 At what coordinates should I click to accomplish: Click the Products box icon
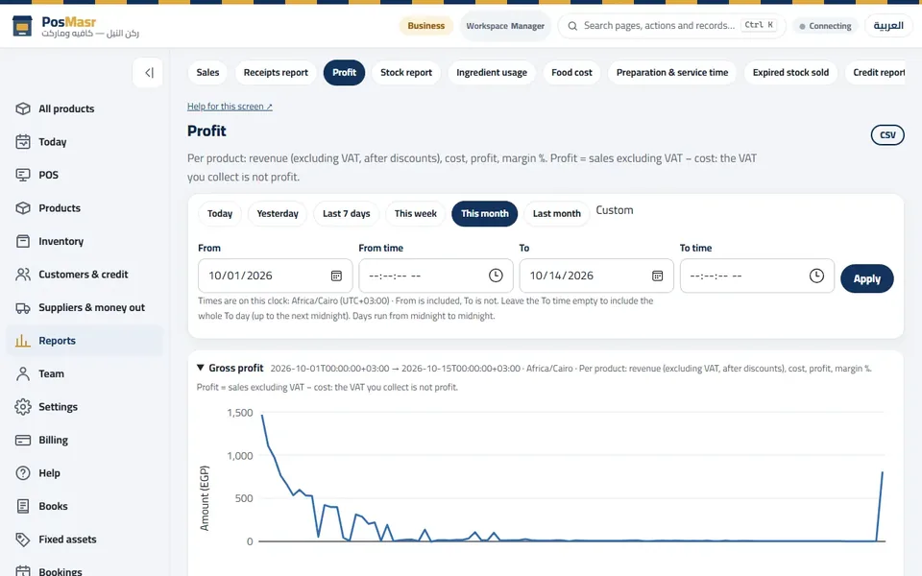click(23, 208)
